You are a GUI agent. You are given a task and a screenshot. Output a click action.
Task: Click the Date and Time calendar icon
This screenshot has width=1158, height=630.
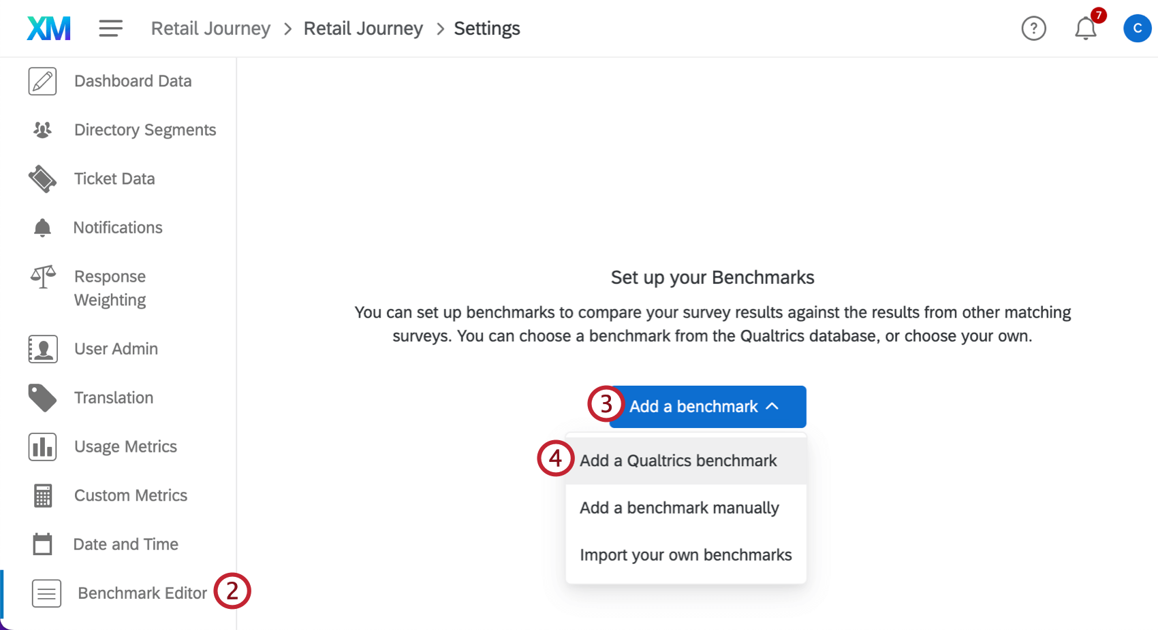click(x=42, y=544)
